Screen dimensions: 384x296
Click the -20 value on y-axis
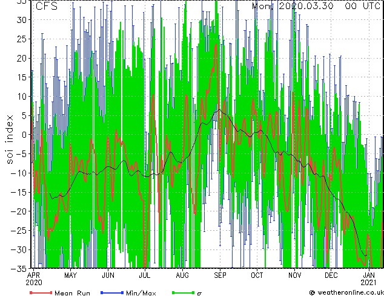(19, 211)
